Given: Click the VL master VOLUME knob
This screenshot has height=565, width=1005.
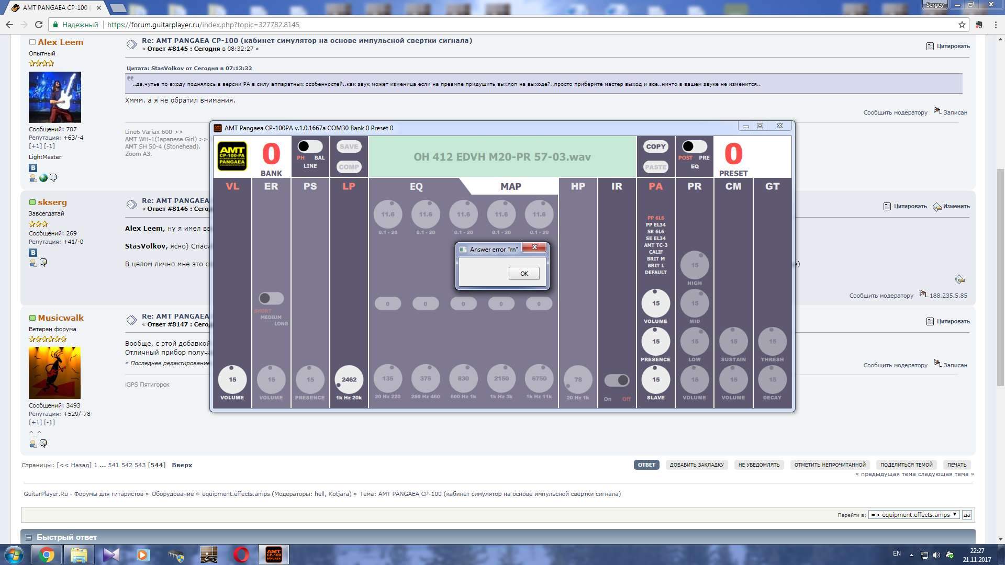Looking at the screenshot, I should [x=232, y=379].
